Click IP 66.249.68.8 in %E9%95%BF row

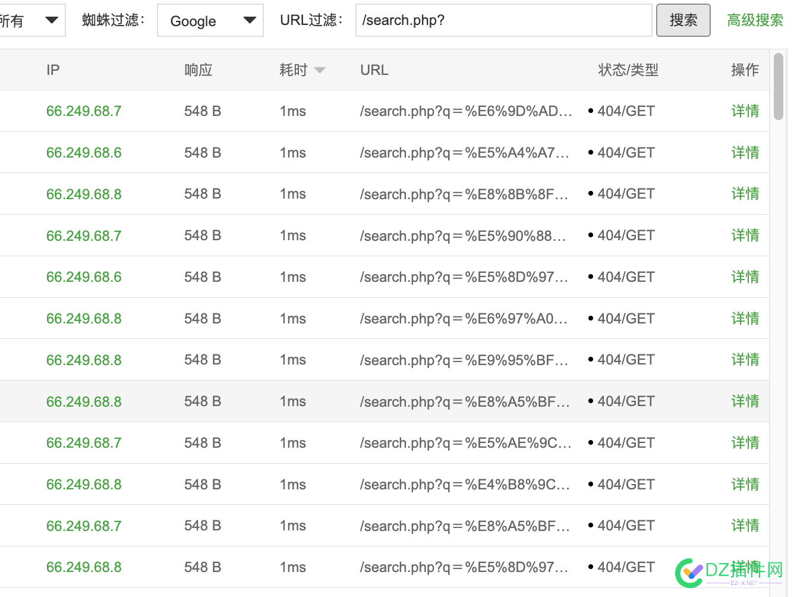click(x=84, y=360)
